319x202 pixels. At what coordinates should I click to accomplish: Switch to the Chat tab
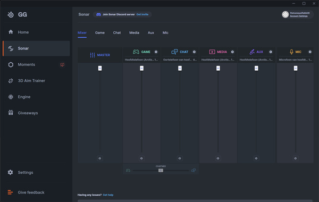pyautogui.click(x=117, y=33)
